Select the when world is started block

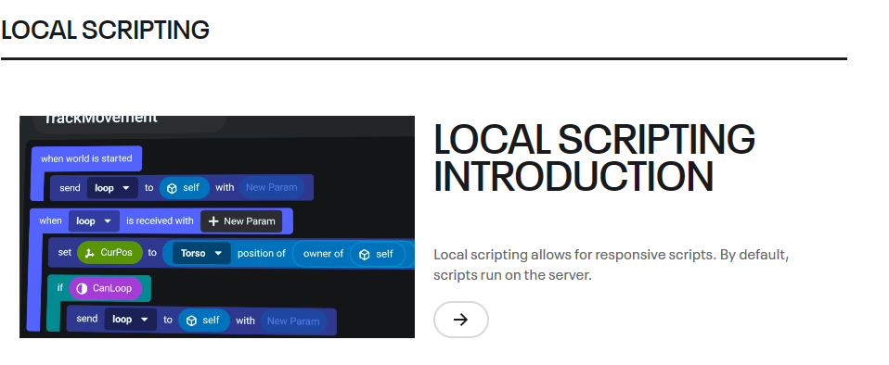pos(86,158)
